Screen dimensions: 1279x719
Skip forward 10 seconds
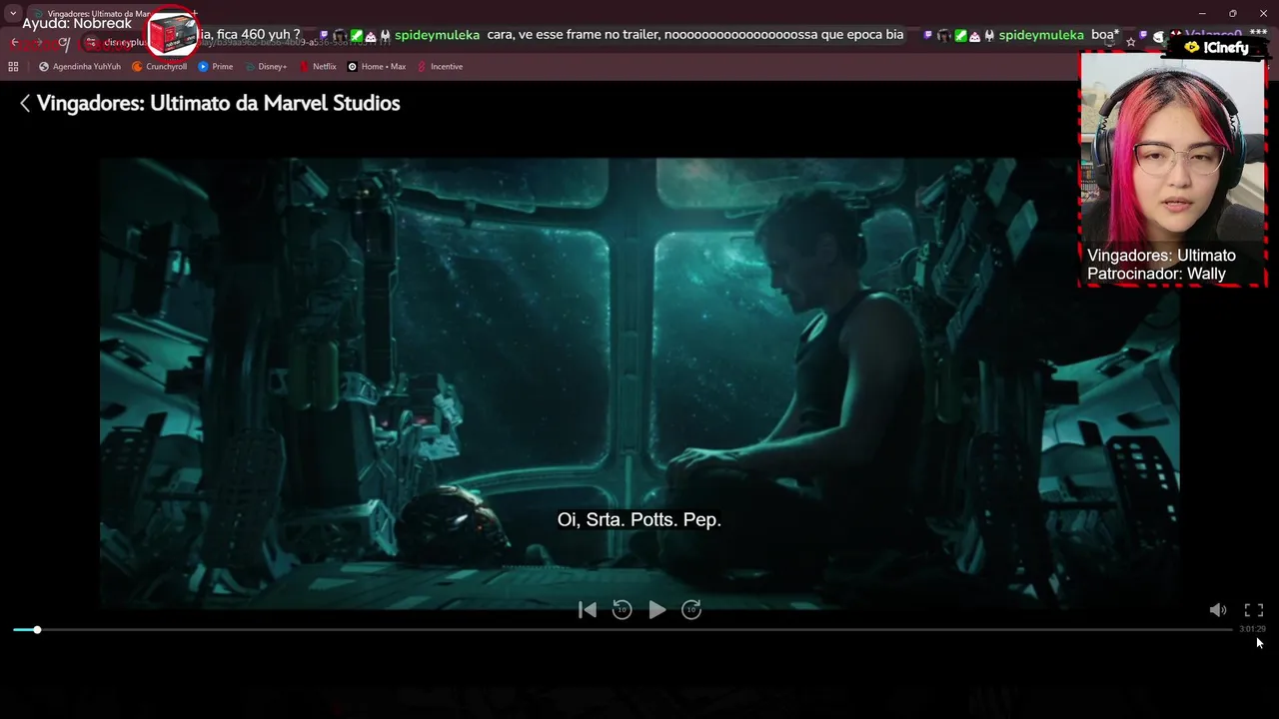pos(691,609)
